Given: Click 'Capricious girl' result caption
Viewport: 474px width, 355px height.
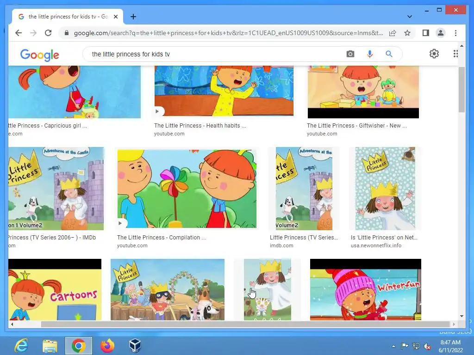Looking at the screenshot, I should click(x=48, y=126).
